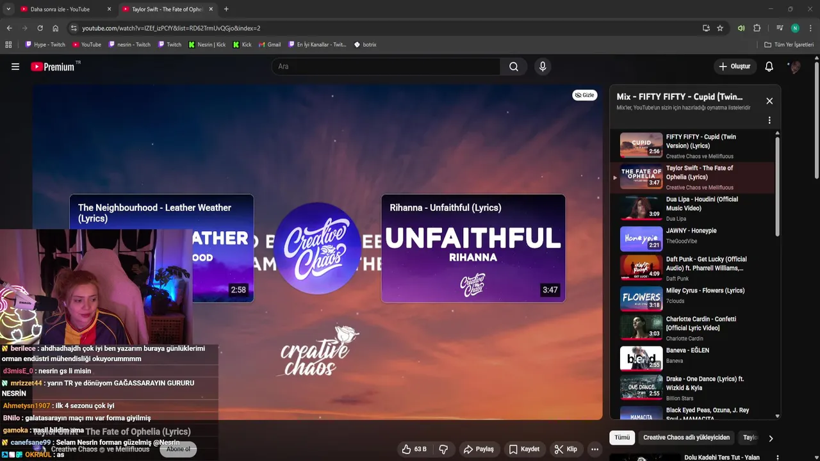Open Mix playlist three-dot options
This screenshot has width=820, height=461.
tap(769, 120)
